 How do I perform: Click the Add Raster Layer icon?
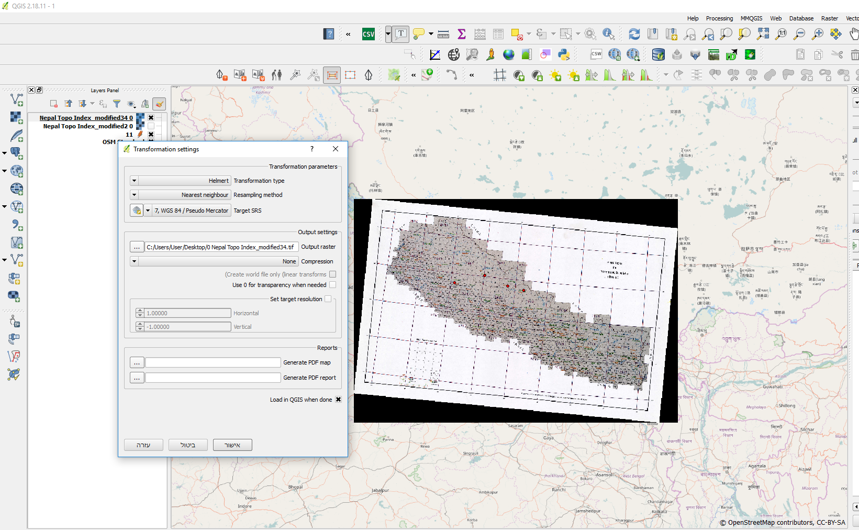pos(17,117)
